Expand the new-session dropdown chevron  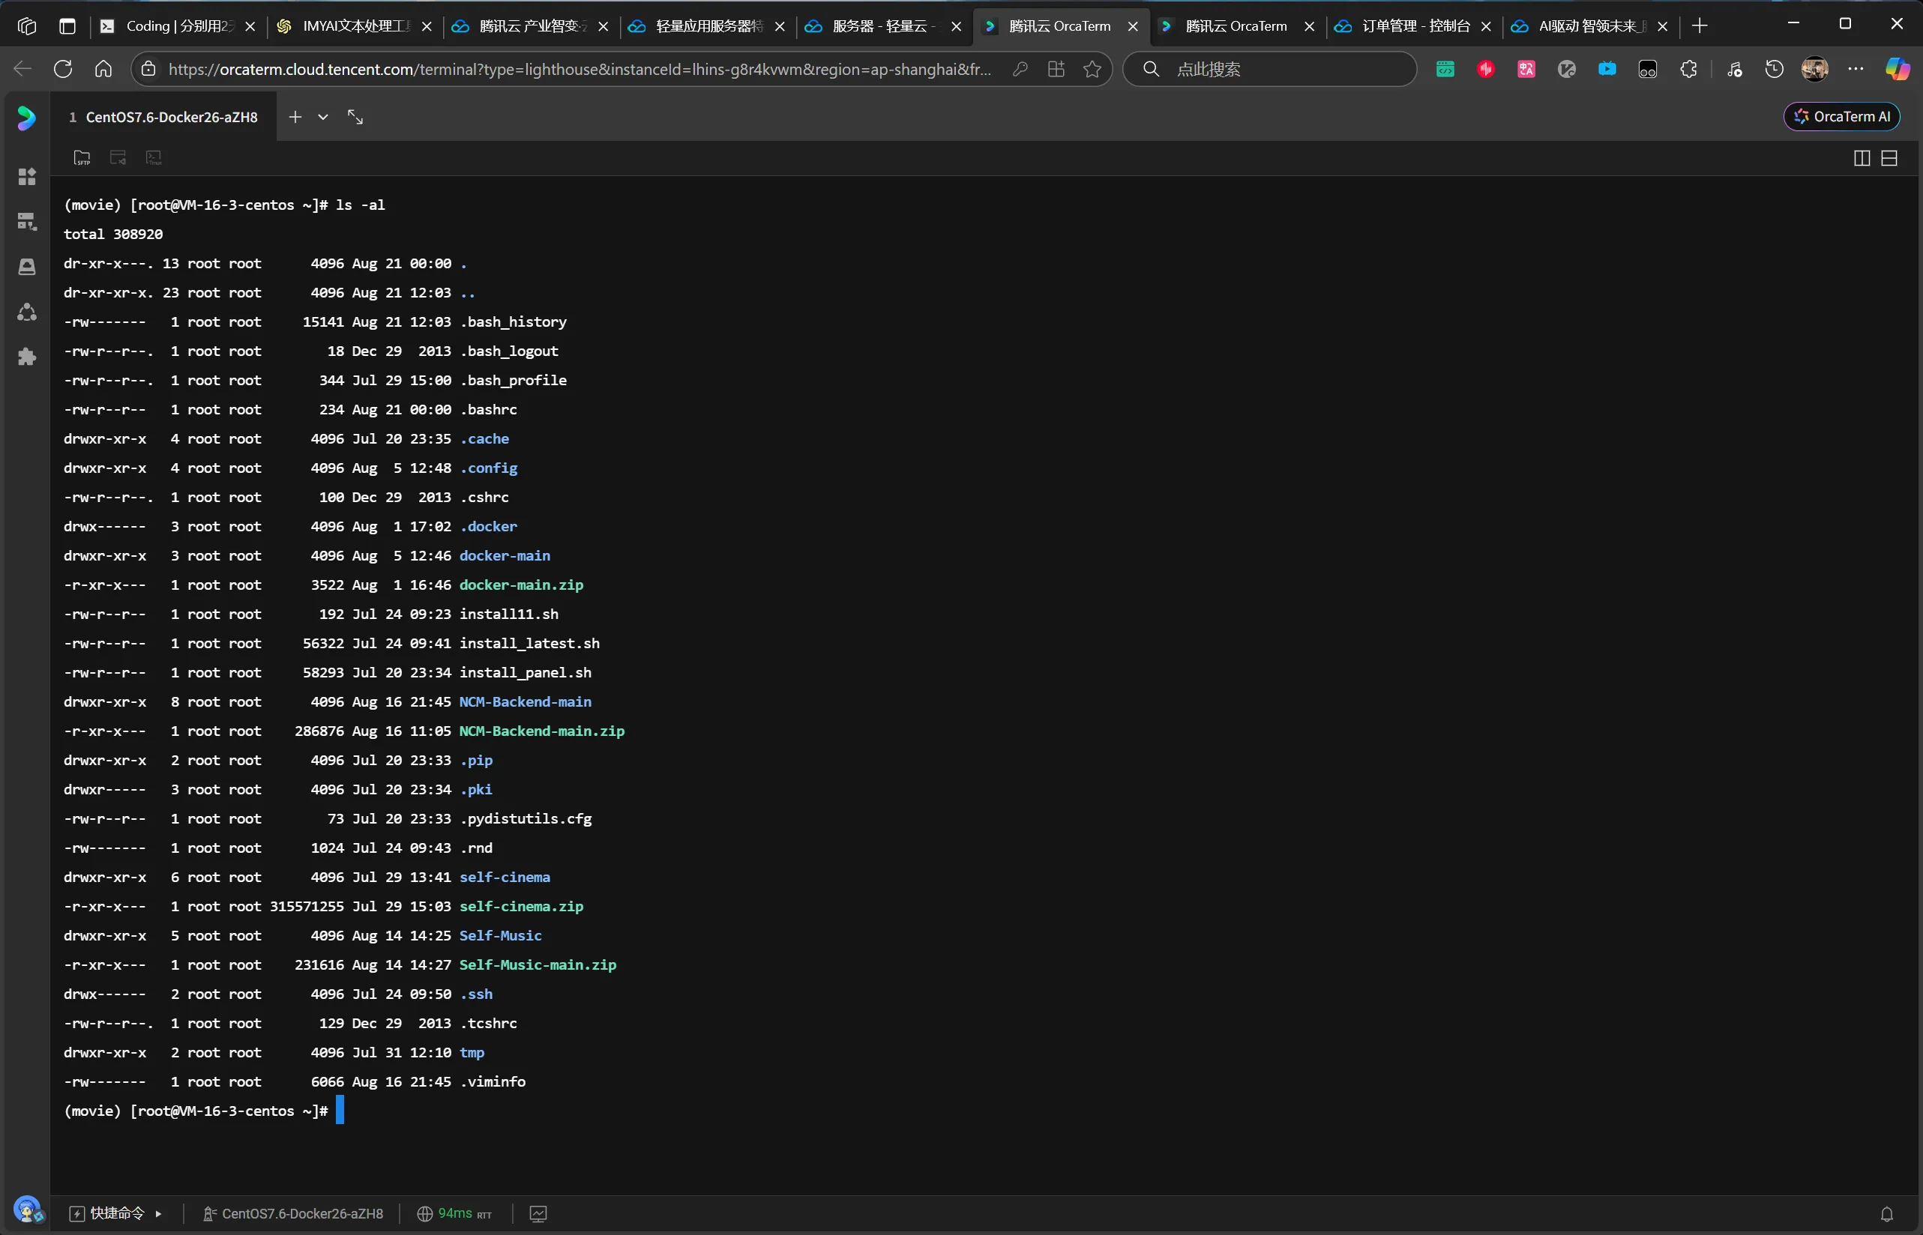click(x=322, y=117)
